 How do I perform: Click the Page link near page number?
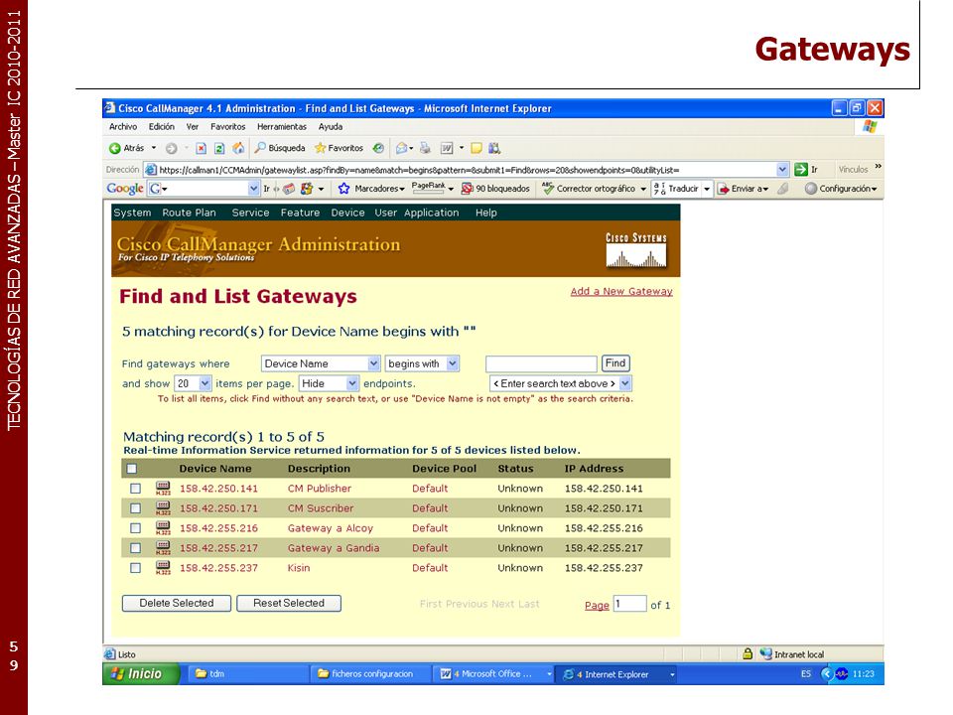(x=597, y=606)
